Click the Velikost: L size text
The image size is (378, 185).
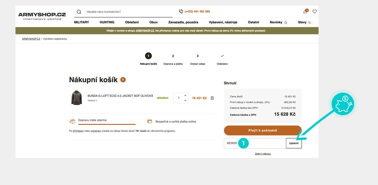[92, 101]
